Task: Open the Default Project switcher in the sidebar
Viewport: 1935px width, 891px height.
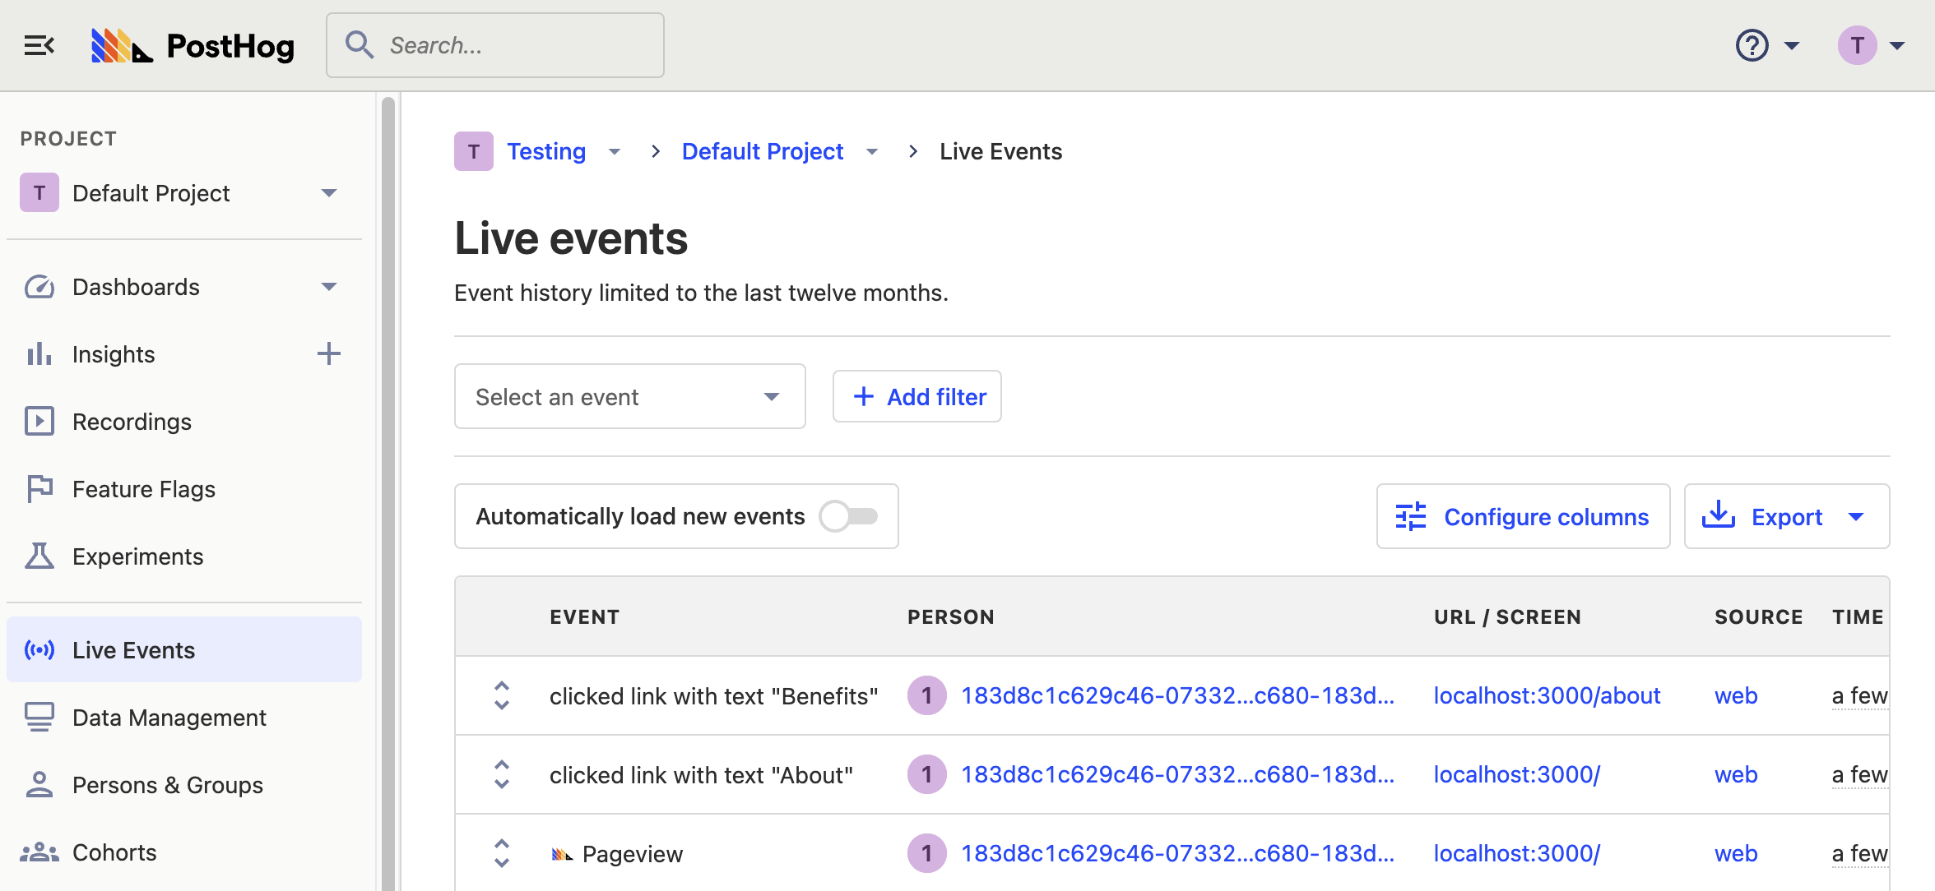Action: (x=179, y=193)
